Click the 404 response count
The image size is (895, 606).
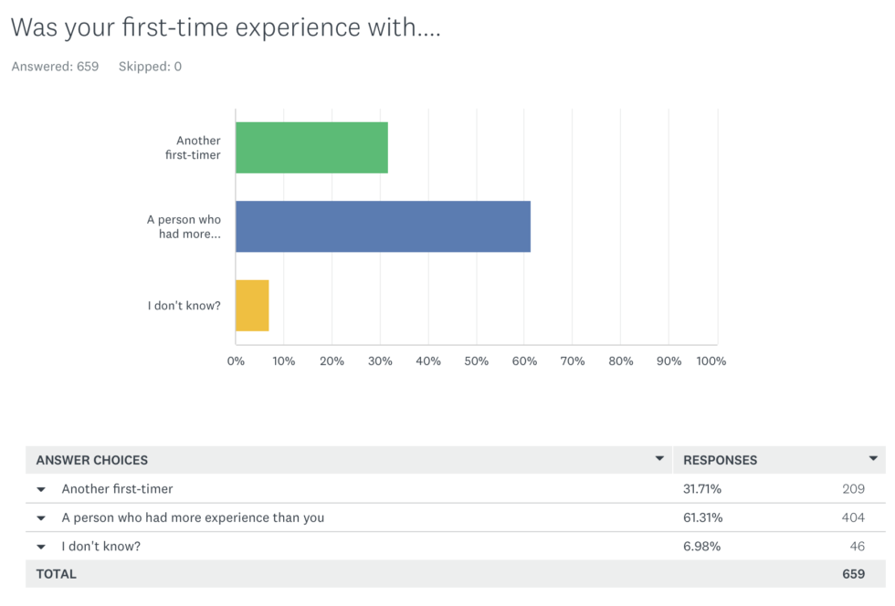[853, 517]
